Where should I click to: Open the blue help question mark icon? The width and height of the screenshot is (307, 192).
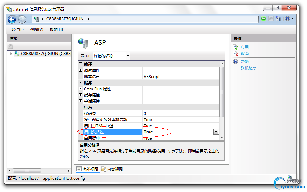click(288, 18)
